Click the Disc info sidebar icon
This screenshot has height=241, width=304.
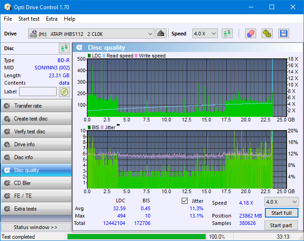click(7, 157)
